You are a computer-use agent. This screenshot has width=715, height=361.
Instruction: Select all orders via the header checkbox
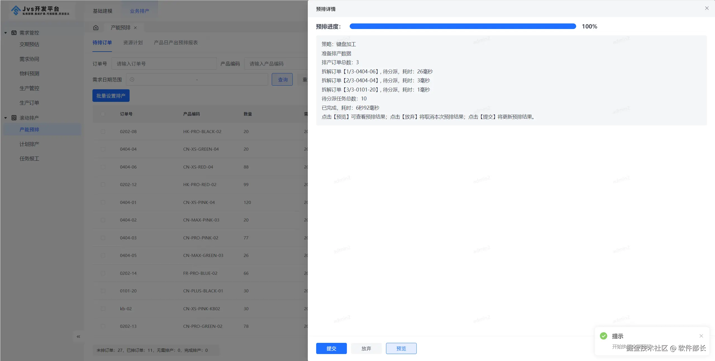pyautogui.click(x=103, y=114)
